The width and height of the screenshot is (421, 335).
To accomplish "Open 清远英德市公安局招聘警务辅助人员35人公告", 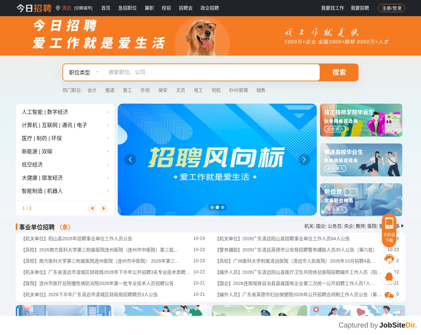I will [x=296, y=250].
